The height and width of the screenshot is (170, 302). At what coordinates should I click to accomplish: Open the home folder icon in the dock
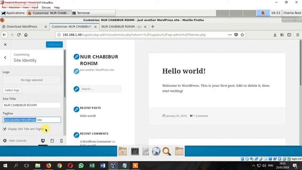(x=123, y=151)
